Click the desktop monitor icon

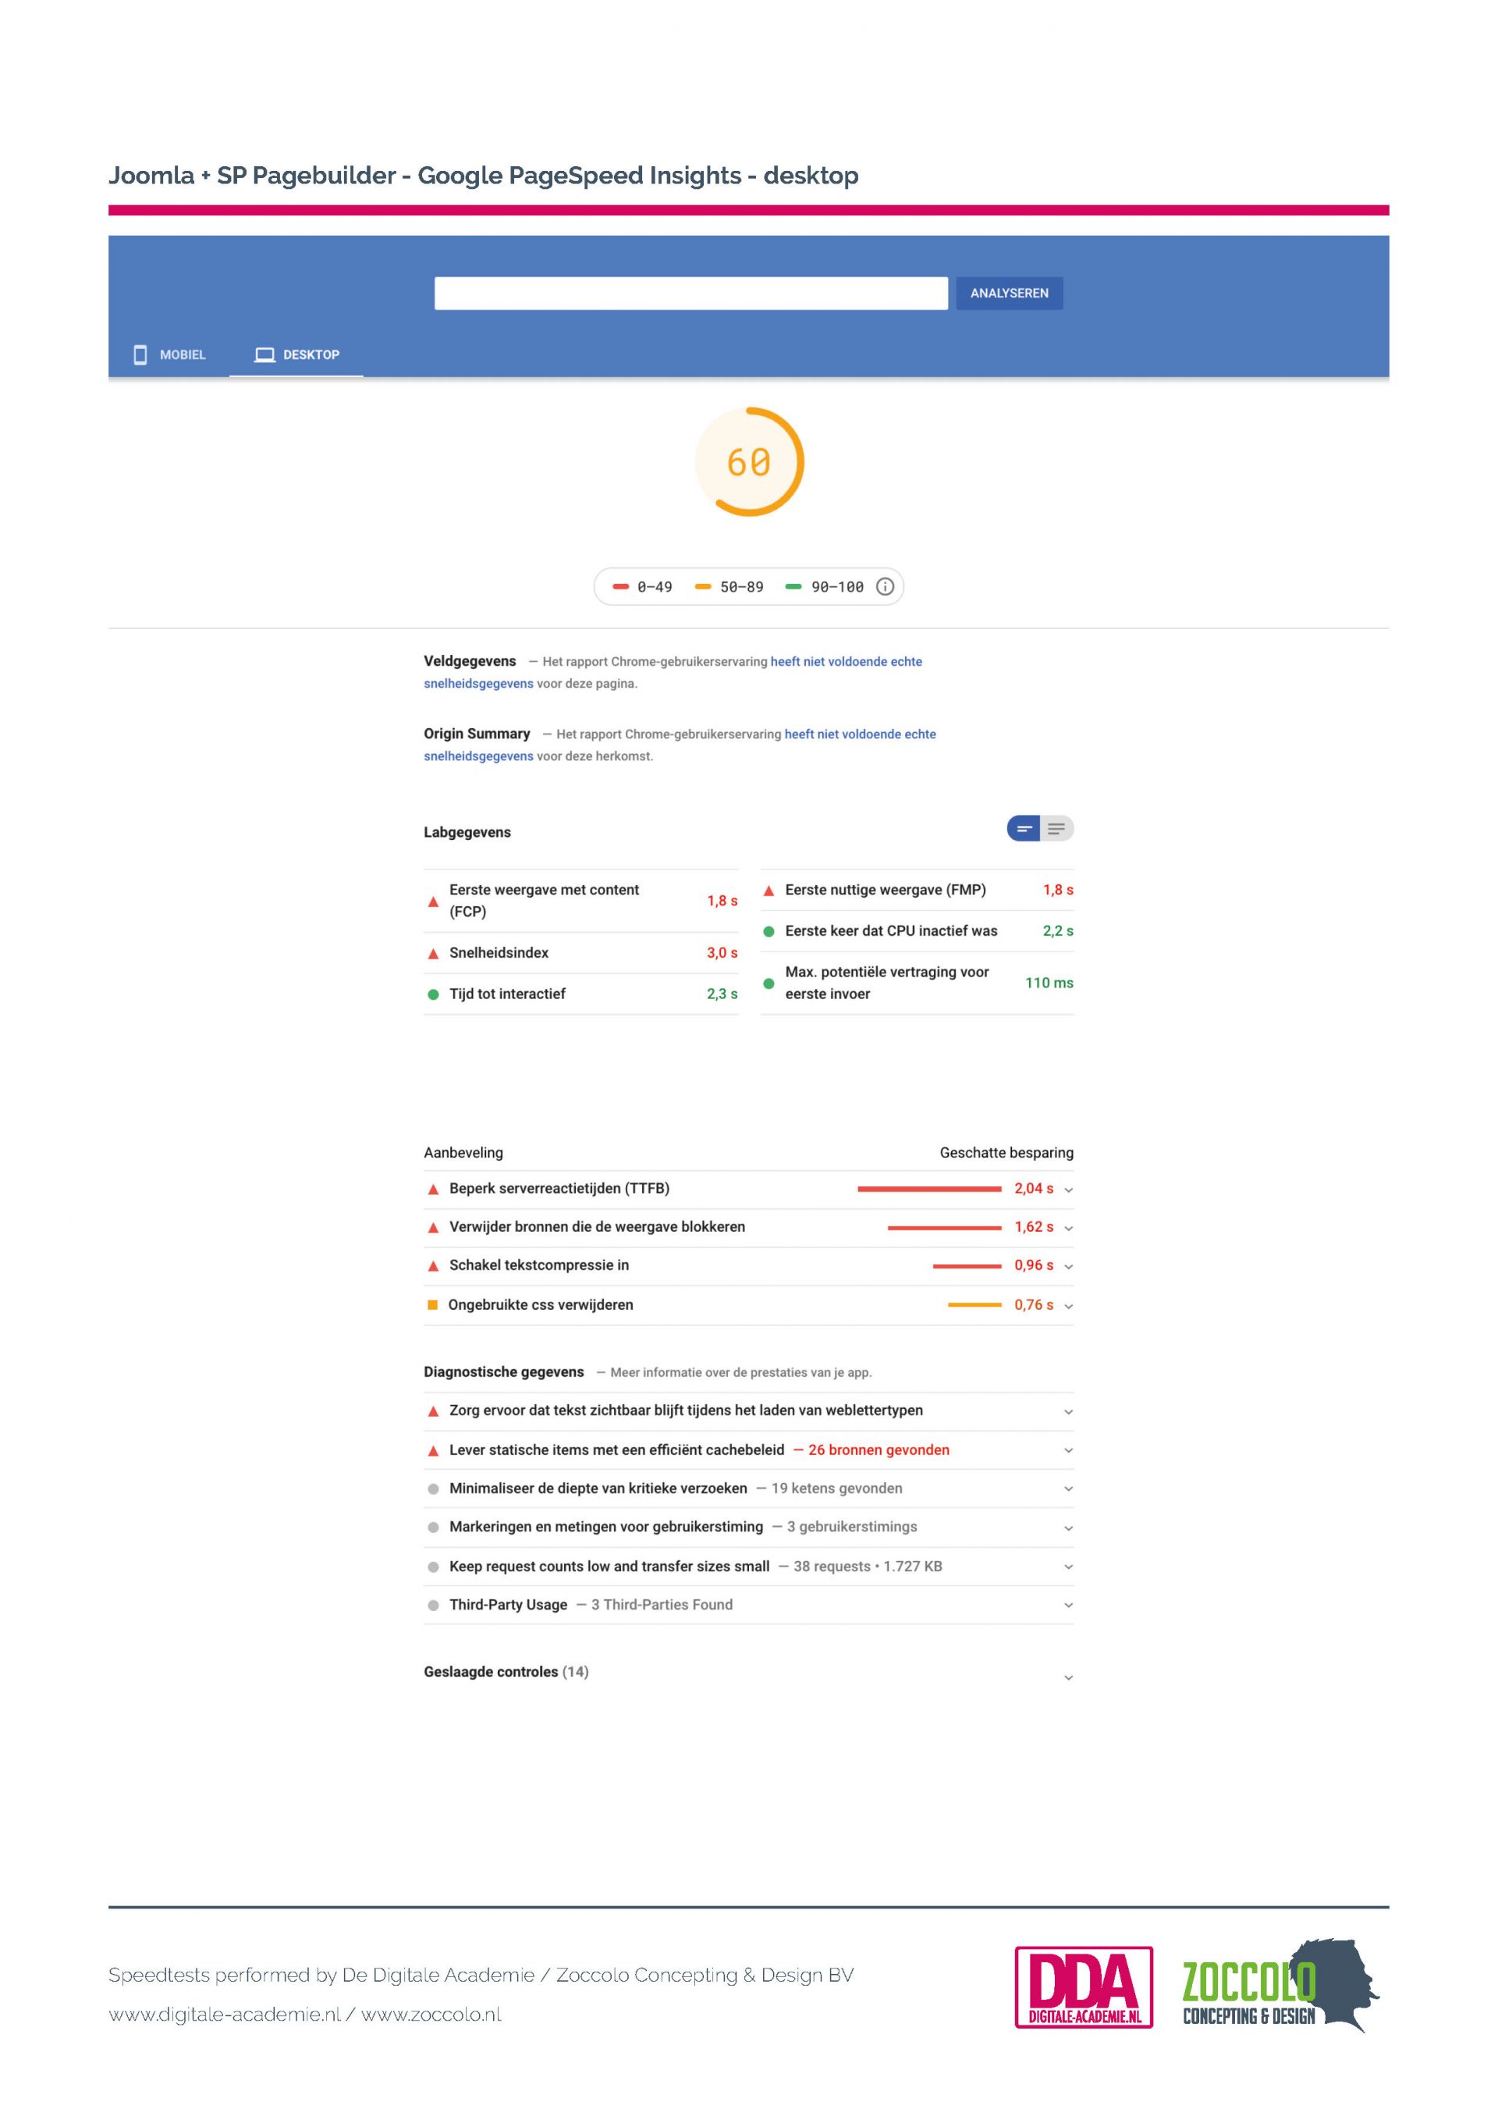click(x=264, y=354)
